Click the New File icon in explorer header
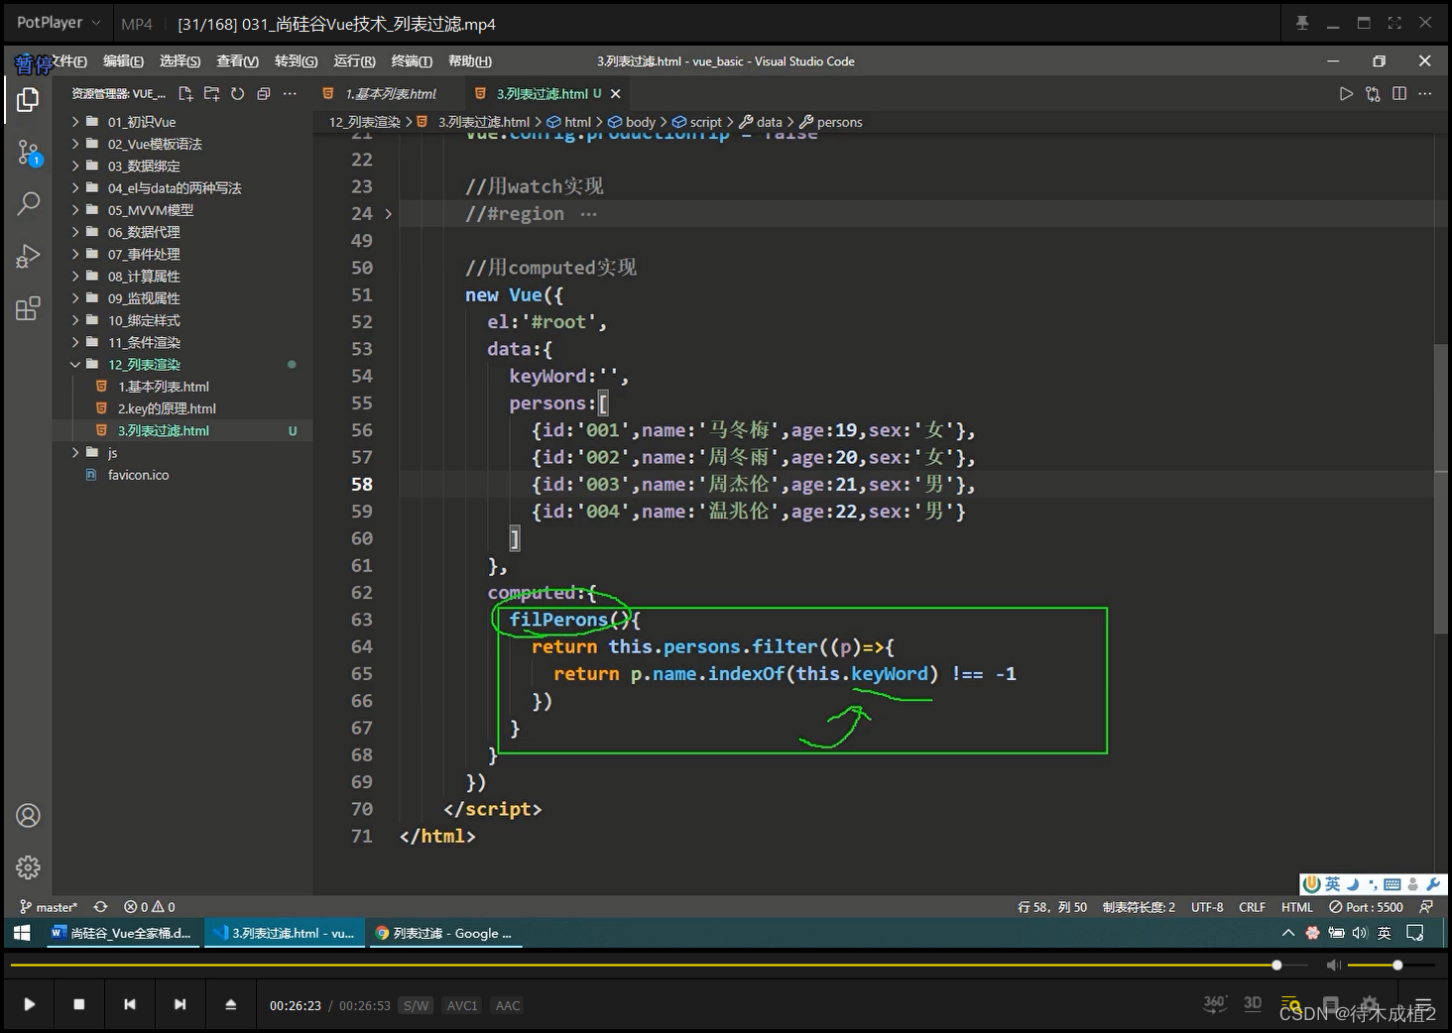This screenshot has height=1033, width=1452. (185, 93)
